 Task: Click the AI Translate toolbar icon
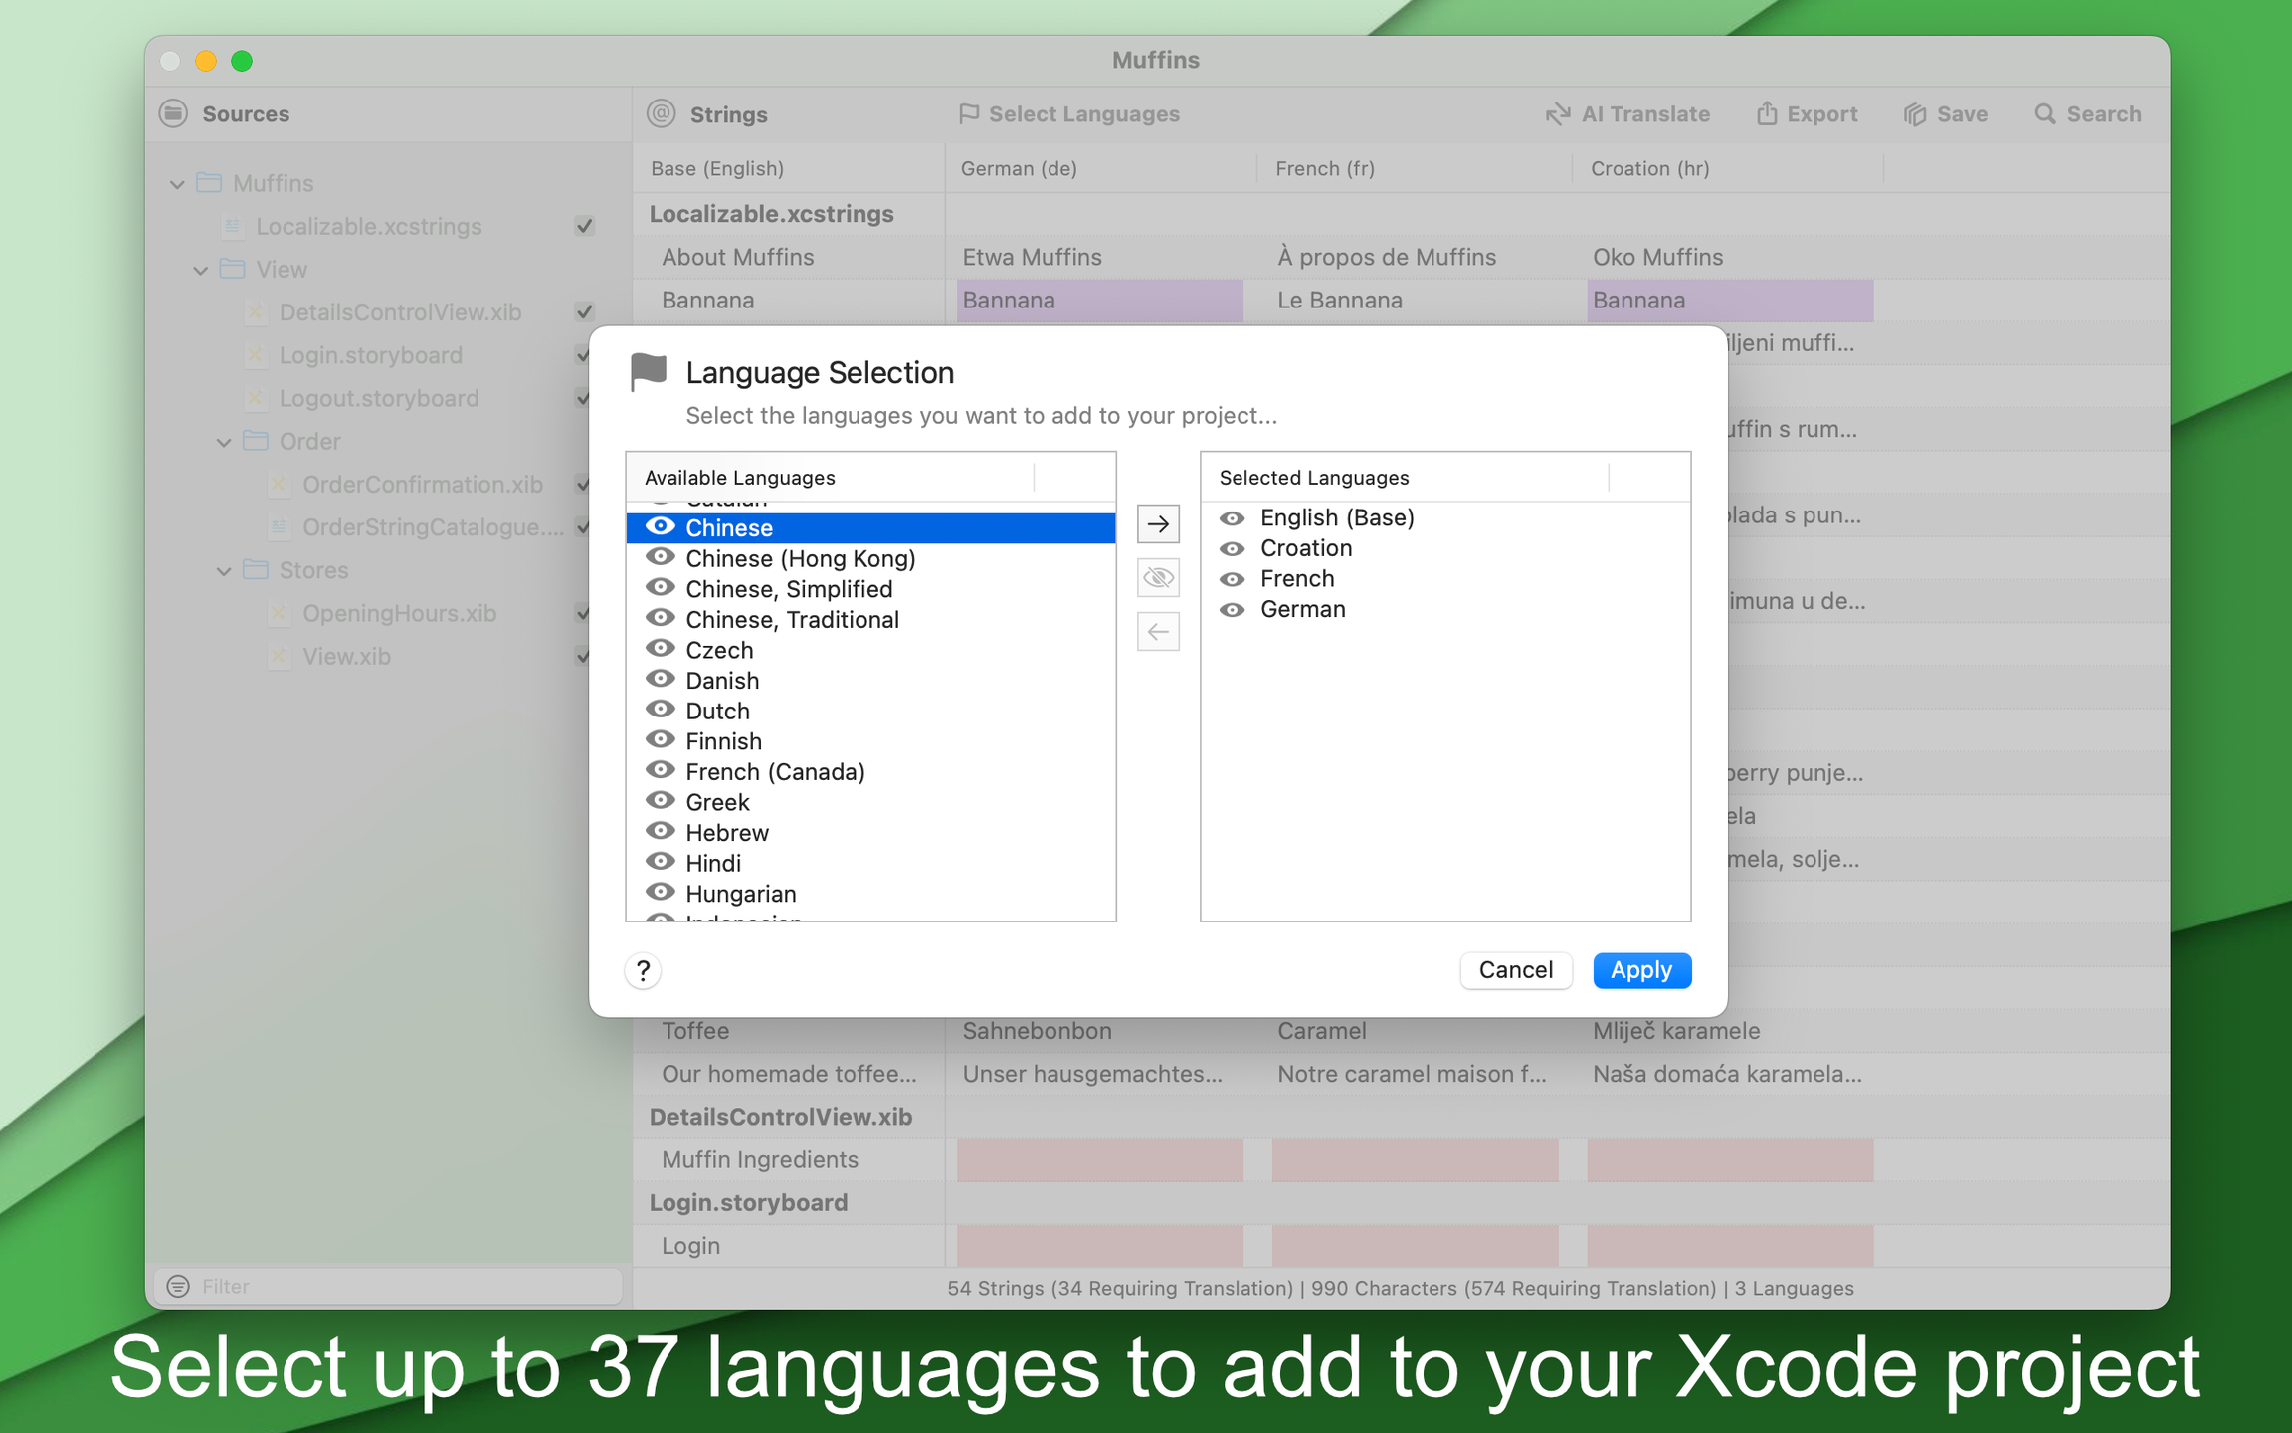coord(1558,114)
